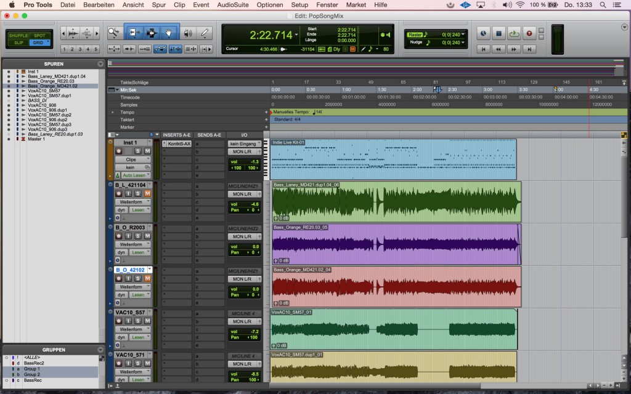Click the dyn button on B_L_421104 track
This screenshot has height=394, width=631.
tap(121, 210)
